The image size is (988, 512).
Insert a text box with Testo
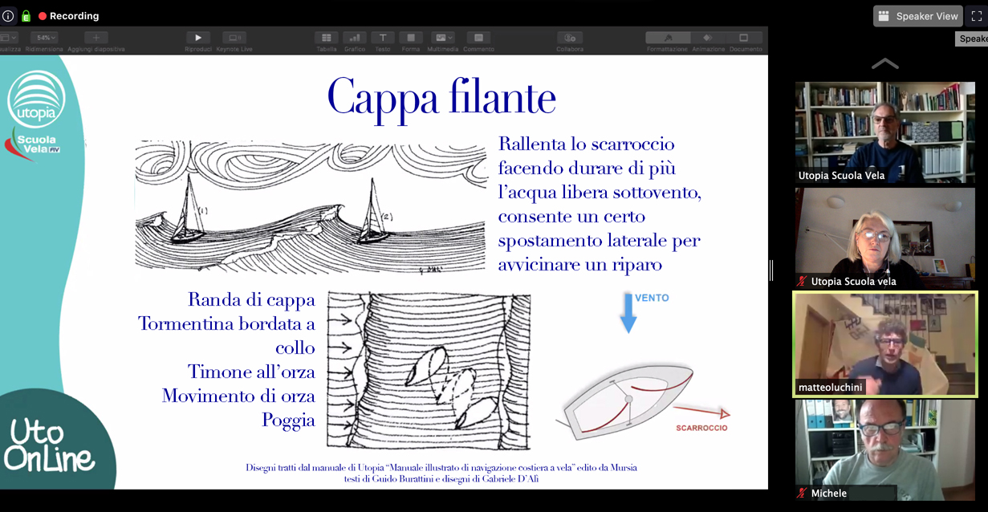tap(383, 38)
